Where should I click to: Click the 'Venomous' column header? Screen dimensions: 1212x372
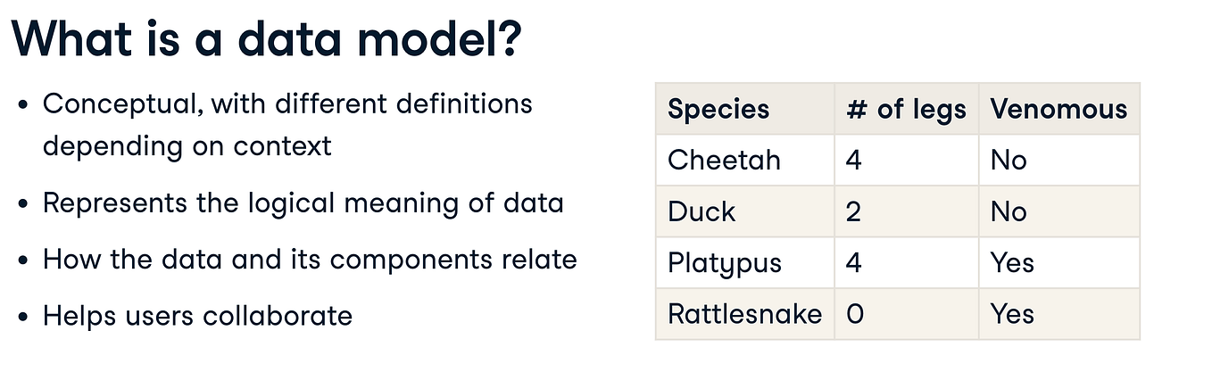click(1058, 110)
